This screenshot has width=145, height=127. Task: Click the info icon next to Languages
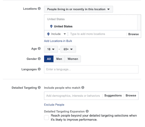click(x=39, y=69)
